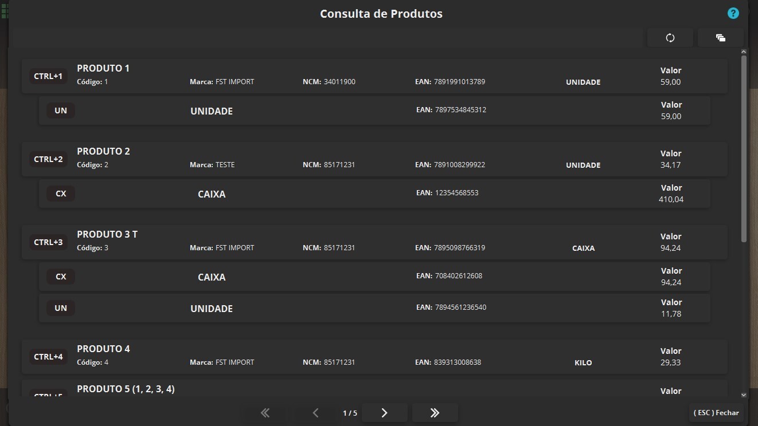Click the value 11,78

coord(671,314)
